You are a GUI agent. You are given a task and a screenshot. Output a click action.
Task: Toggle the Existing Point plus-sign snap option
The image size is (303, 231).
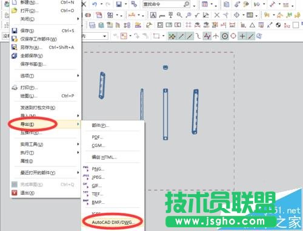tap(242, 36)
